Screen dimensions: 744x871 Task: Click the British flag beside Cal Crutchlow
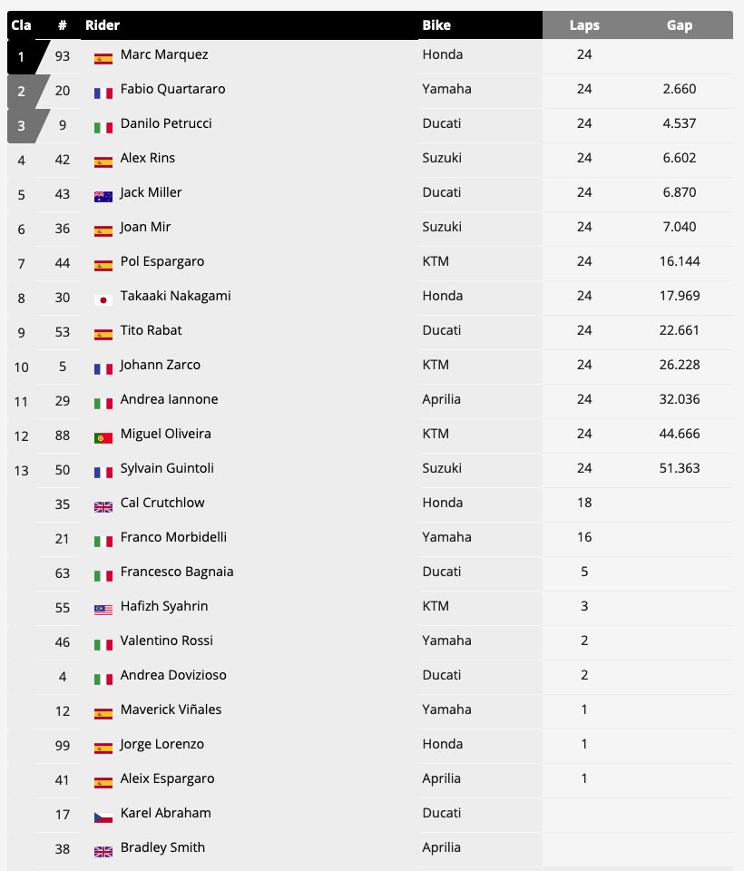pyautogui.click(x=103, y=506)
